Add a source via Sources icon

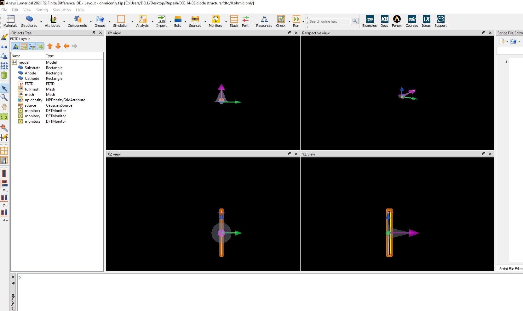point(195,21)
